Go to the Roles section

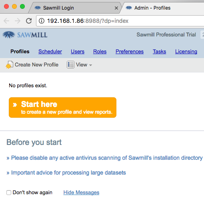tap(100, 52)
